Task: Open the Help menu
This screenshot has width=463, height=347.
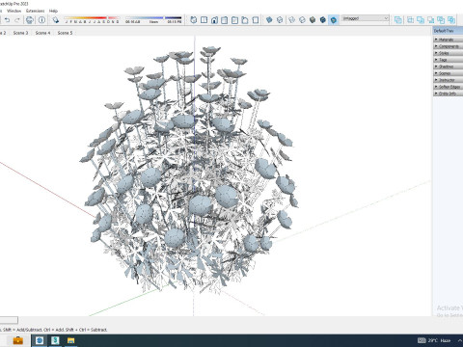Action: (x=53, y=11)
